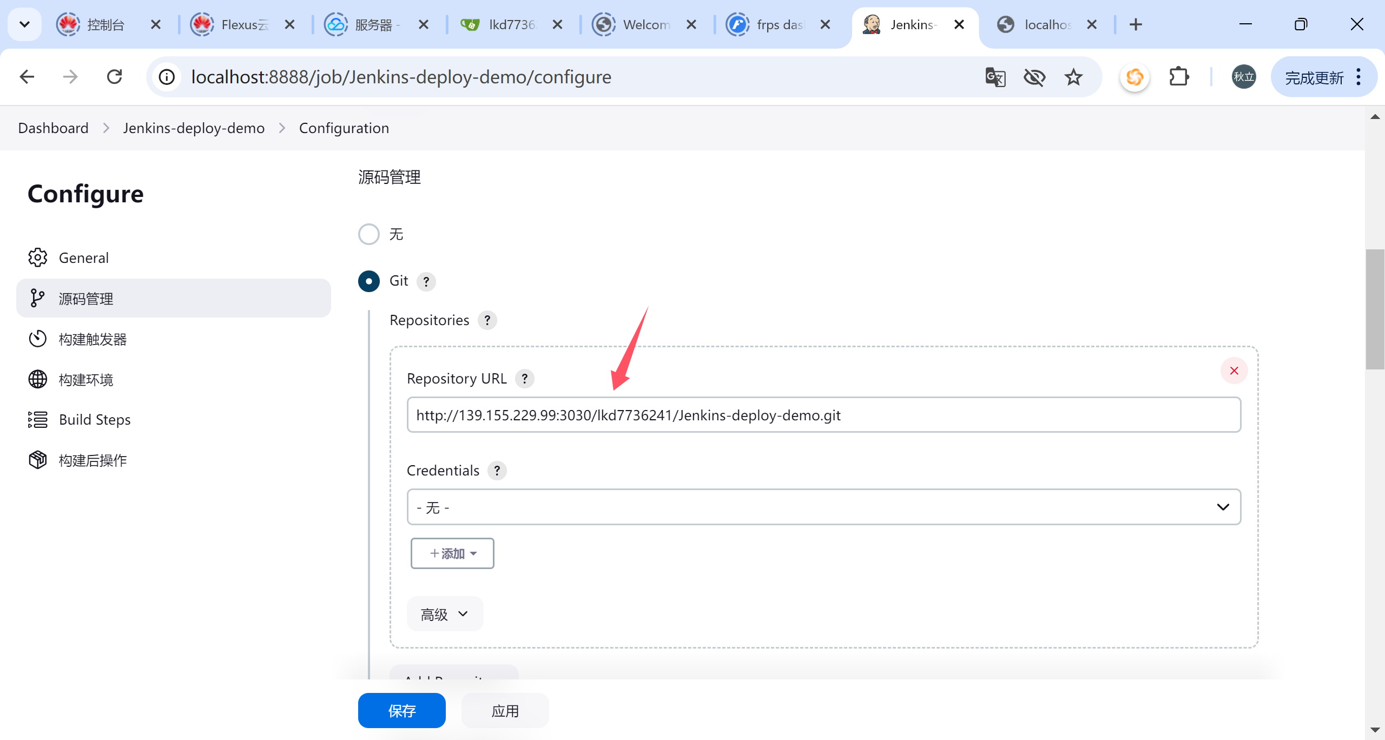Click the Credentials help question mark icon
This screenshot has height=740, width=1385.
point(497,471)
